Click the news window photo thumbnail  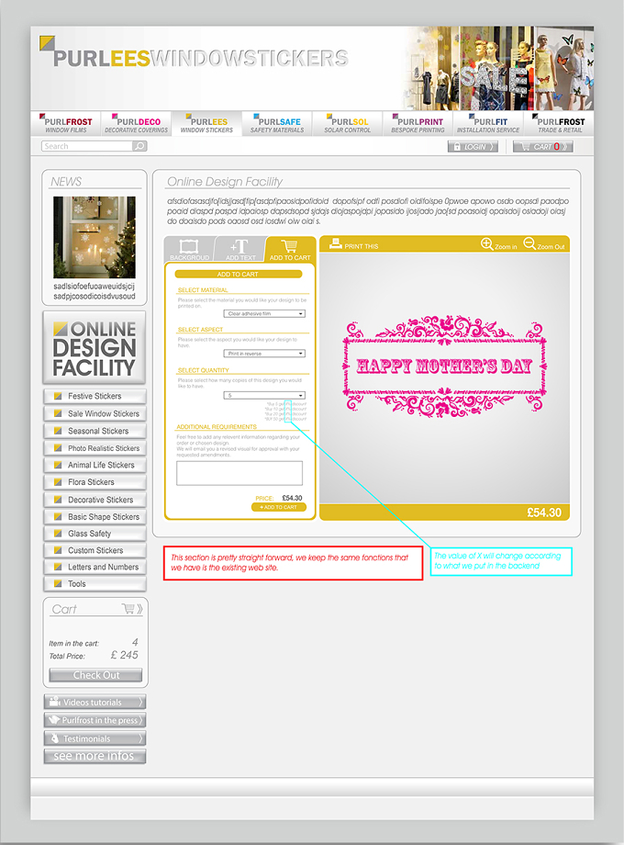[x=95, y=237]
